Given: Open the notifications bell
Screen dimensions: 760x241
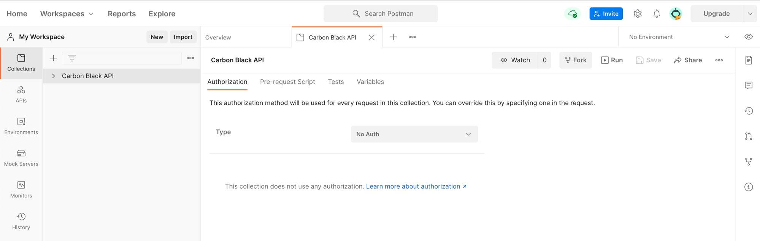Looking at the screenshot, I should [x=657, y=14].
